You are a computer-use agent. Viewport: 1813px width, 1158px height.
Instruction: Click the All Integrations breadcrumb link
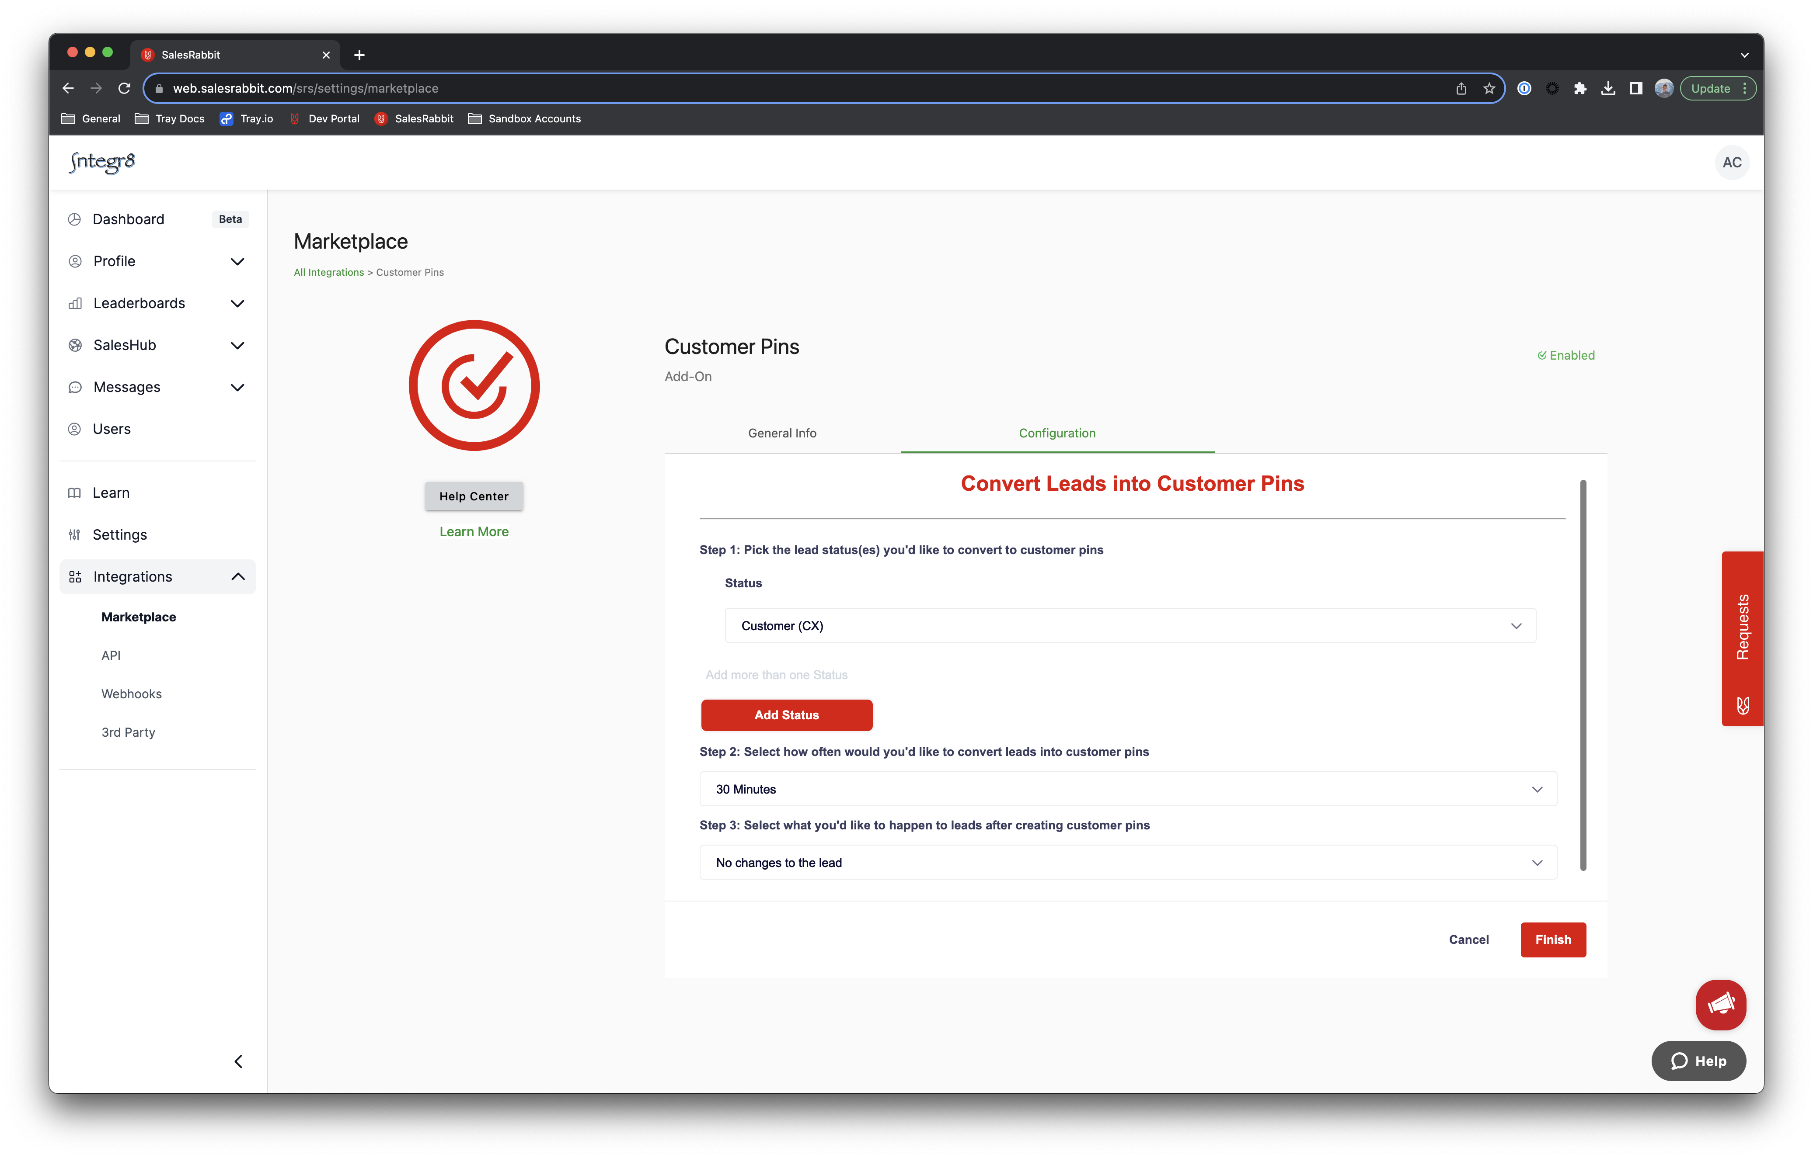pyautogui.click(x=328, y=272)
